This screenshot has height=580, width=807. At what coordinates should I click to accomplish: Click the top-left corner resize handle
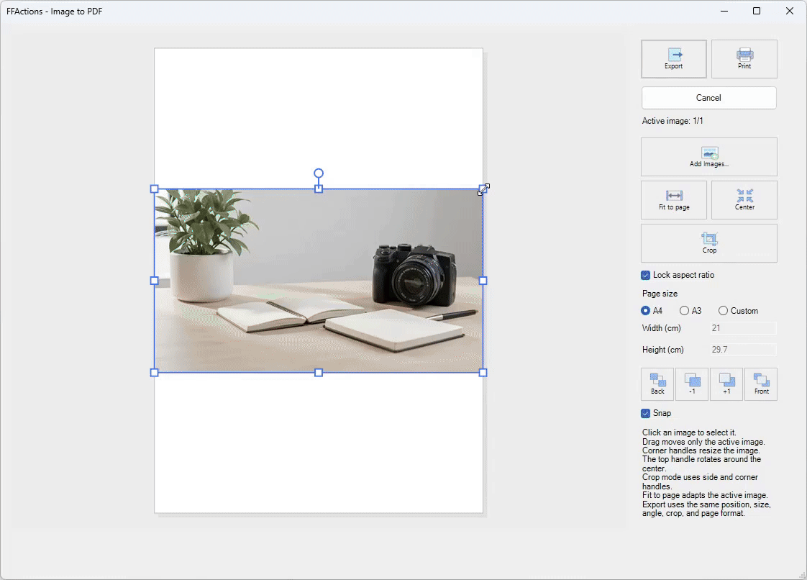coord(155,189)
